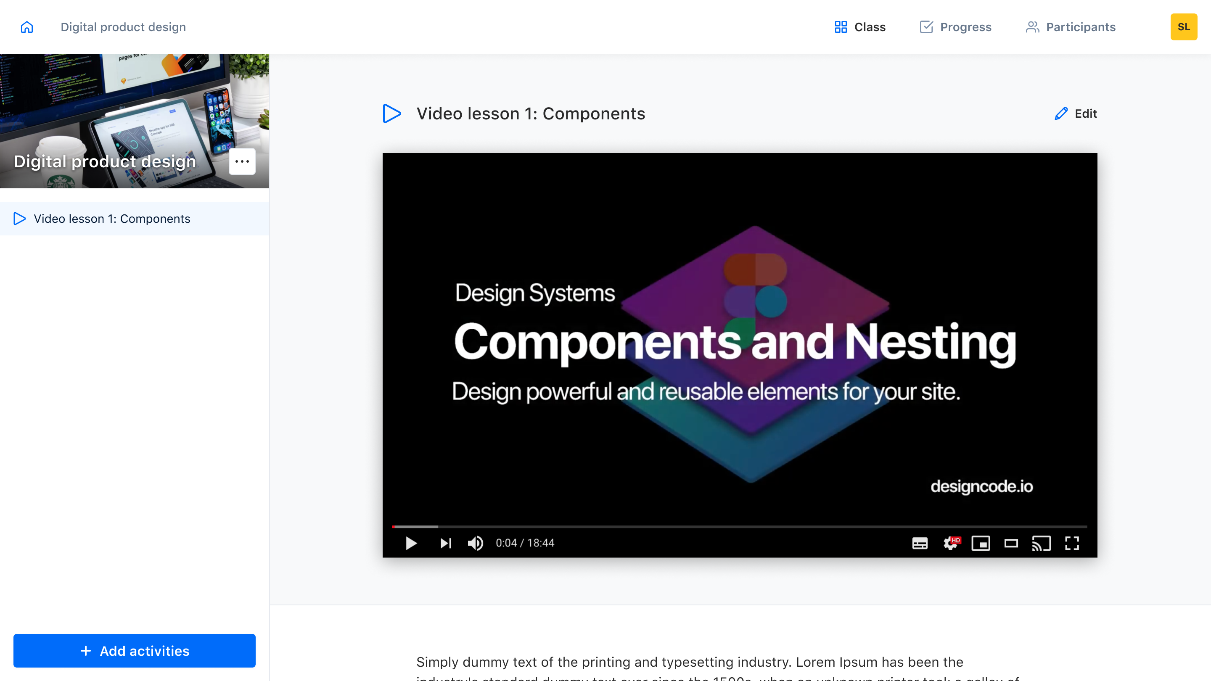
Task: Go to the home icon
Action: click(27, 27)
